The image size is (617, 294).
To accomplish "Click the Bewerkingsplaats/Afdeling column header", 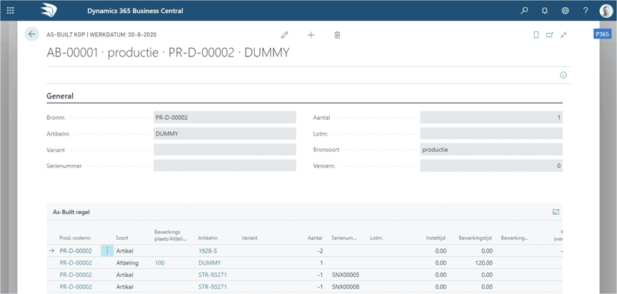I will tap(171, 235).
